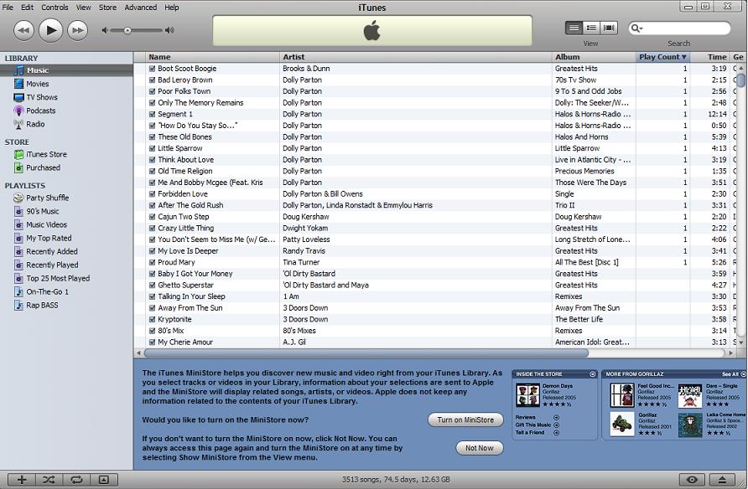748x489 pixels.
Task: Adjust the volume slider knob
Action: click(127, 30)
